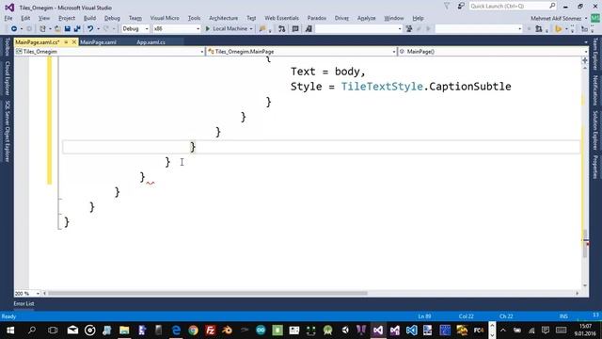This screenshot has width=602, height=339.
Task: Open the Error List panel tab
Action: point(24,303)
